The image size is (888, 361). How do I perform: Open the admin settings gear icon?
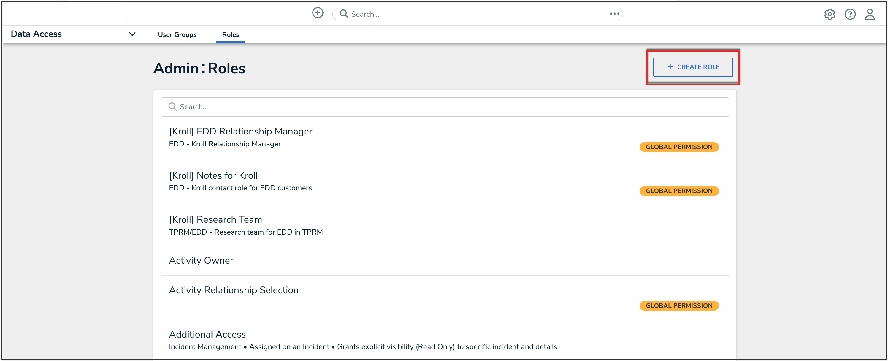[830, 14]
